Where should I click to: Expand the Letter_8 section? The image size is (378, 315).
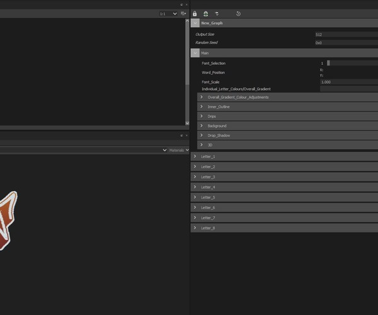click(x=195, y=228)
